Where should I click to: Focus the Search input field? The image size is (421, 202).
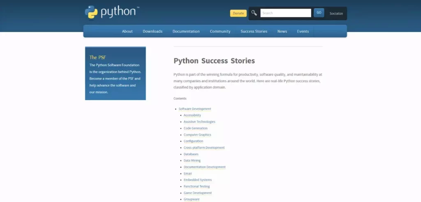[x=286, y=13]
